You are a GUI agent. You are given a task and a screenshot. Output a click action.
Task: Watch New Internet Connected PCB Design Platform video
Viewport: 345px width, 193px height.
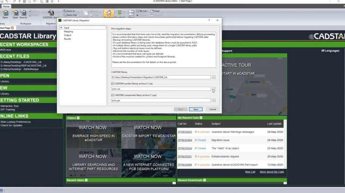point(149,163)
